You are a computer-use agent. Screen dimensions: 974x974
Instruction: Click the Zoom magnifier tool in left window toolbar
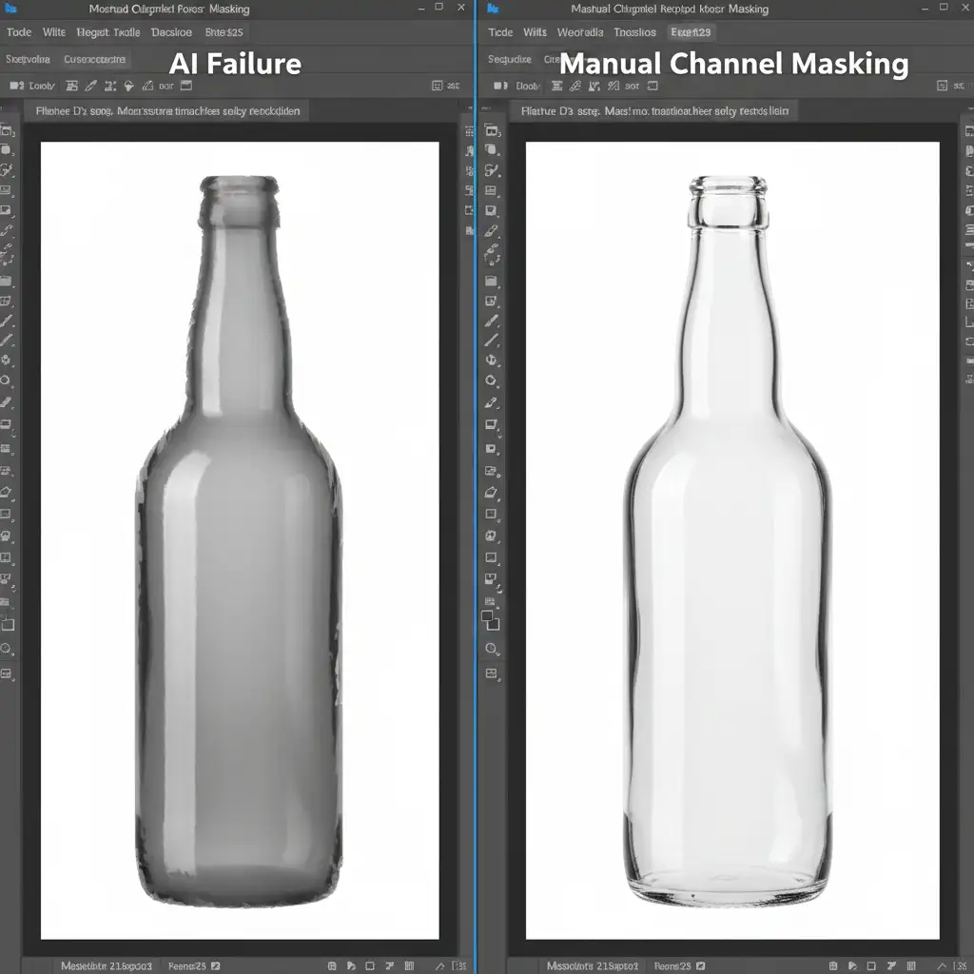click(7, 649)
